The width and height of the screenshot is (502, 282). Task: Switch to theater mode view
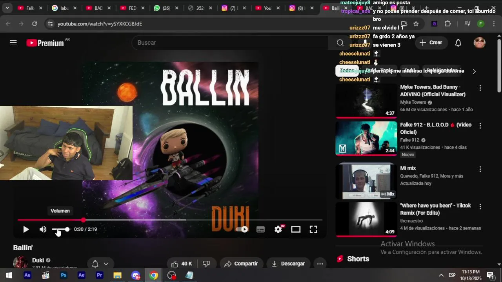point(296,230)
